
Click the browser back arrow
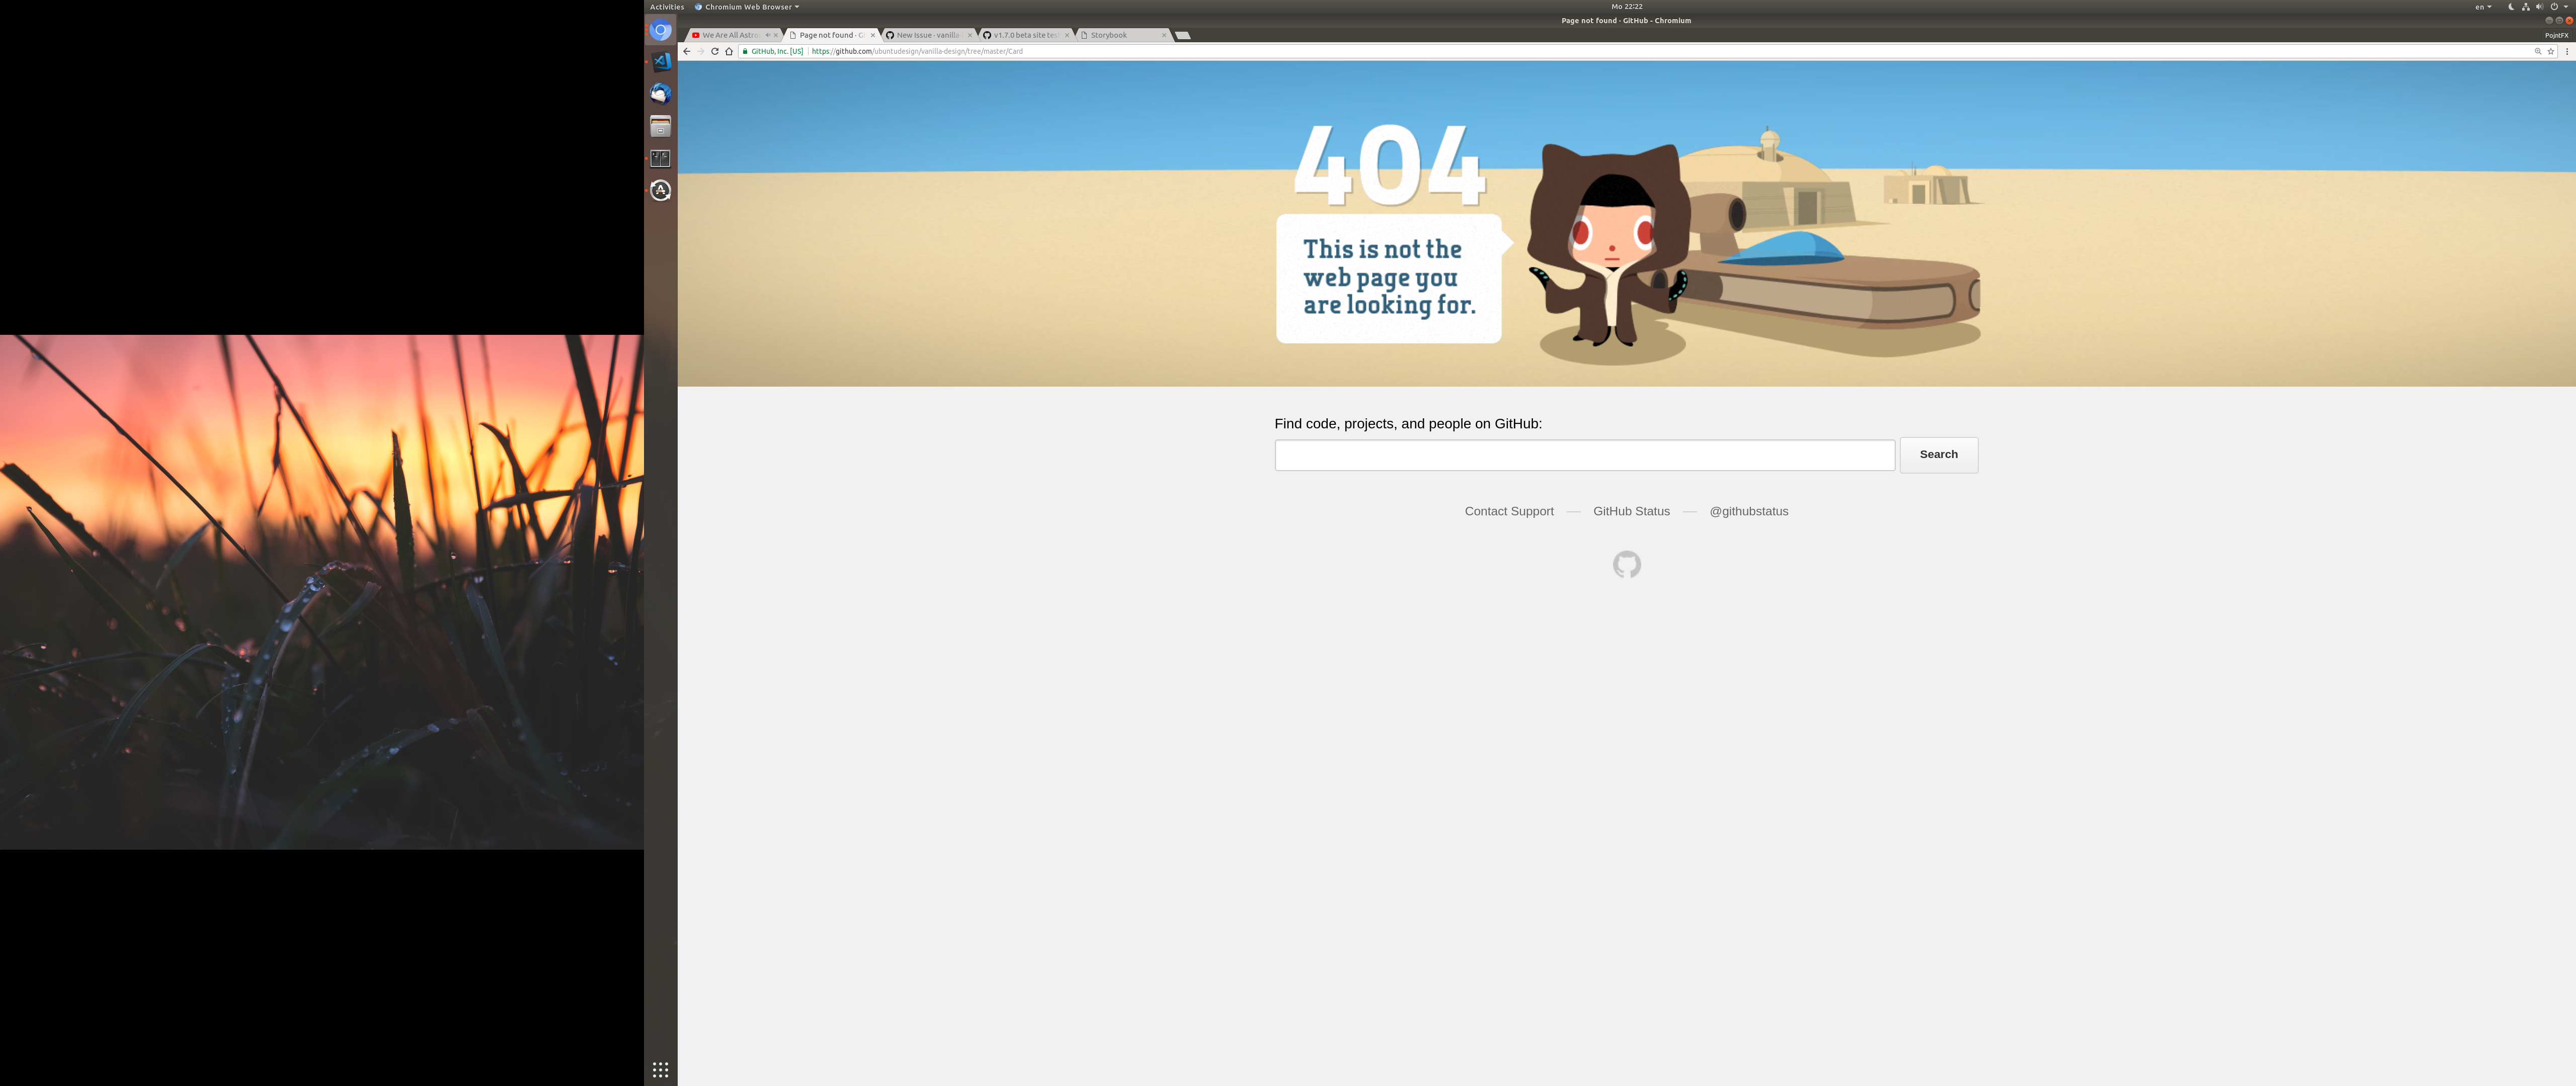coord(687,51)
